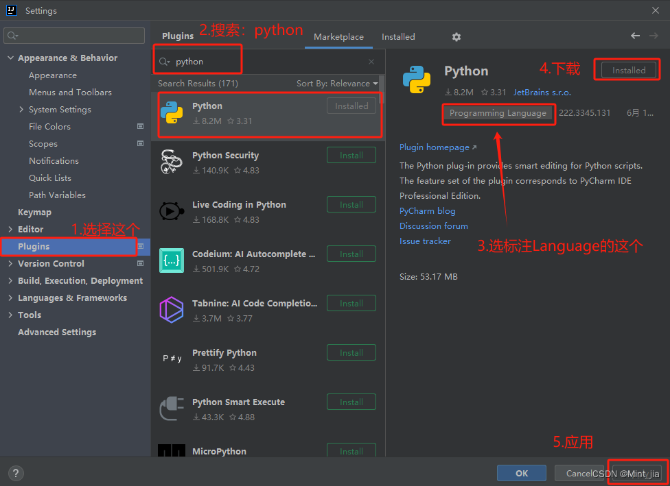Click the Programming Language tag
The image size is (670, 486).
pyautogui.click(x=498, y=113)
